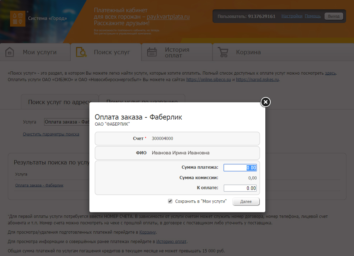Toggle the Сохранить в "Мои услуги" checkbox
Screen dimensions: 354x256
click(x=170, y=201)
